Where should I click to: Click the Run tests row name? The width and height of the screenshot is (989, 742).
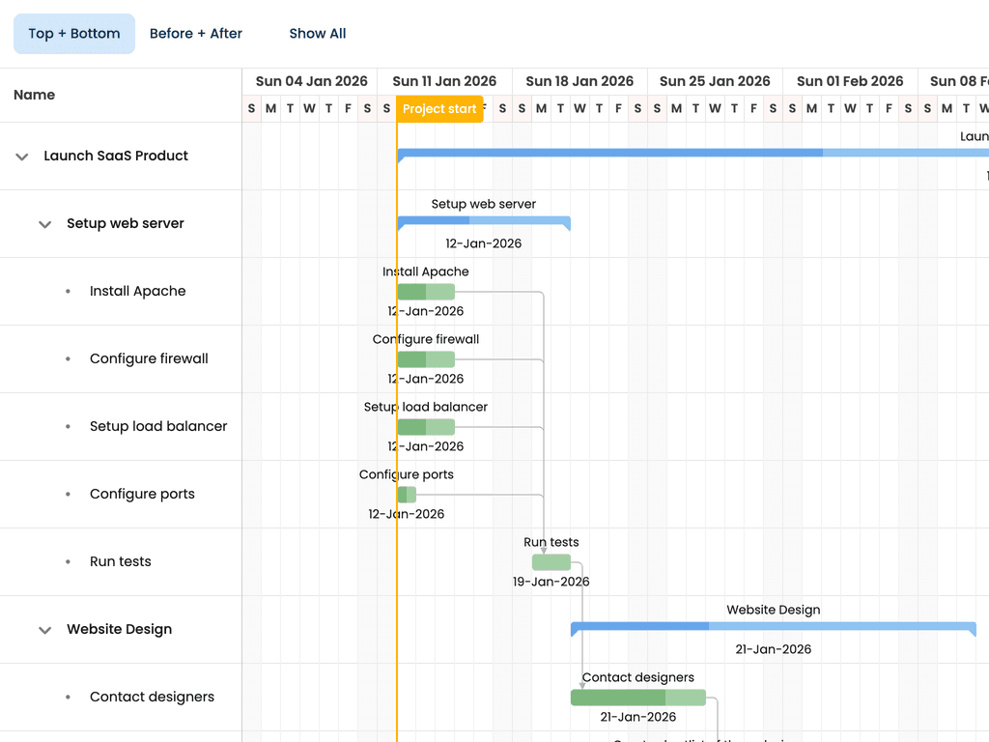tap(121, 561)
